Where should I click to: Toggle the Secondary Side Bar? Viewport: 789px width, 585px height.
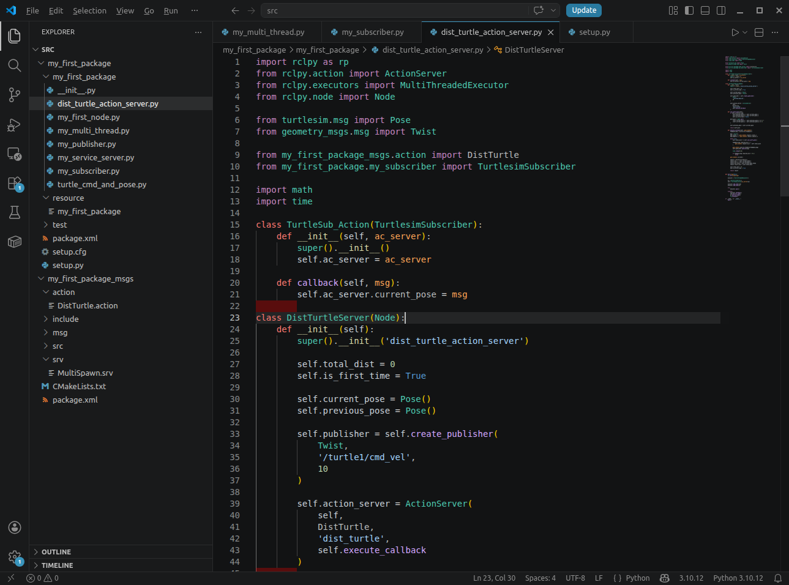tap(721, 10)
